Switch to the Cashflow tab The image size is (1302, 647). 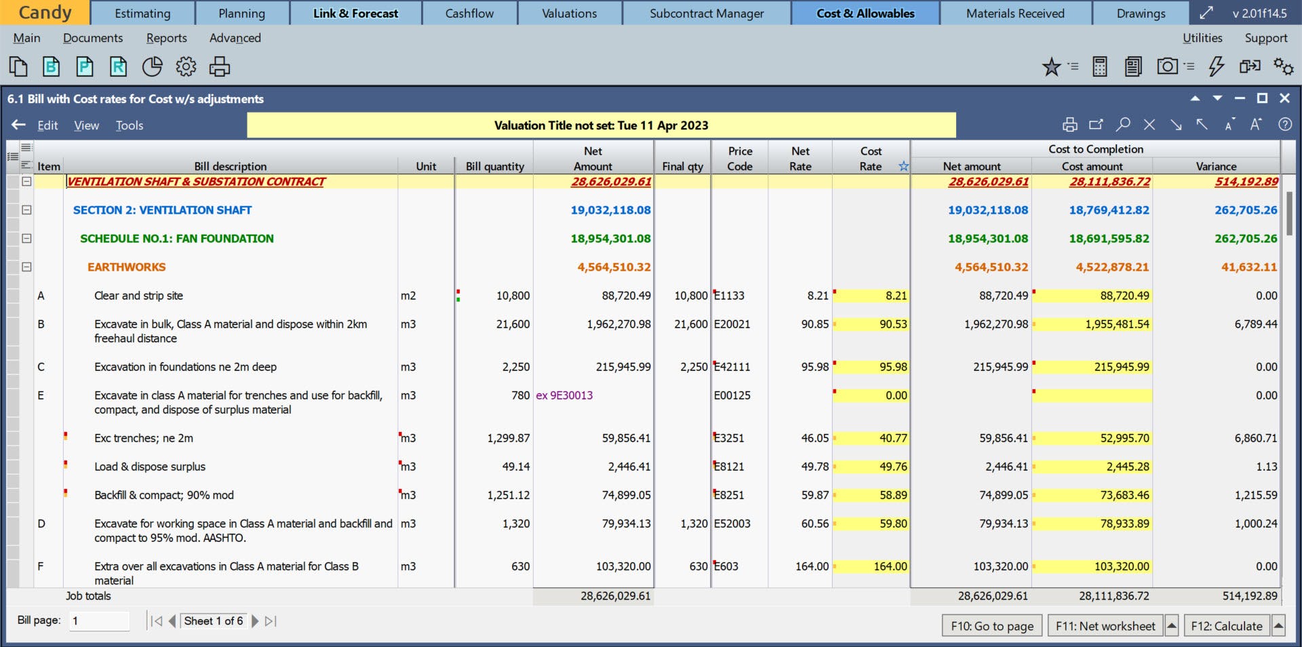point(469,13)
